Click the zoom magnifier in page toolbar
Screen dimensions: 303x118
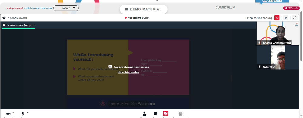139,104
